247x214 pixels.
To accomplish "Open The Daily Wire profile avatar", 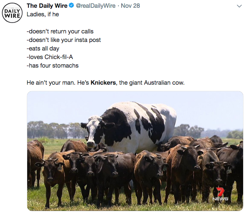I will (12, 13).
